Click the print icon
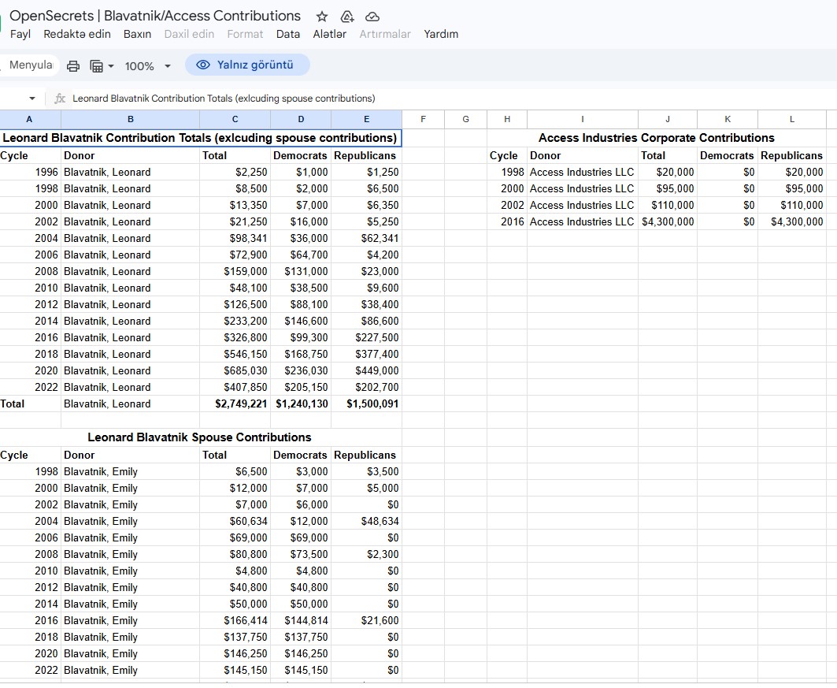This screenshot has width=837, height=688. coord(73,65)
